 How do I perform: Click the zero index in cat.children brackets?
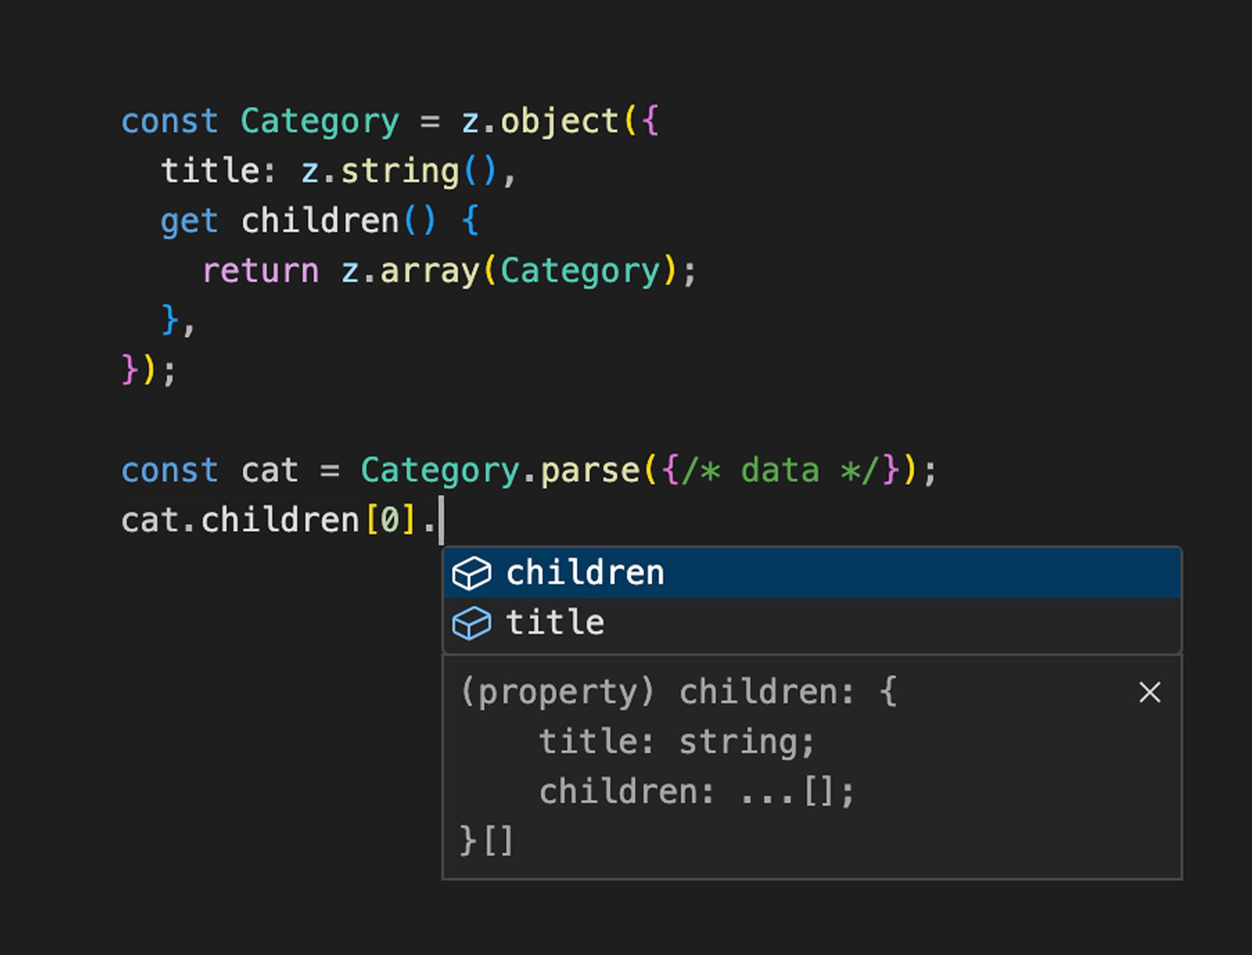pos(389,521)
